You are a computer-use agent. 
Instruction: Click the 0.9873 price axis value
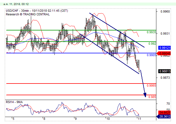pyautogui.click(x=165, y=78)
